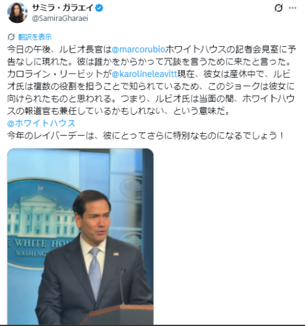305x326 pixels.
Task: Open the @marcorubio mention
Action: (x=138, y=50)
